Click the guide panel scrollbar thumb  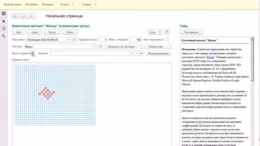pos(252,60)
